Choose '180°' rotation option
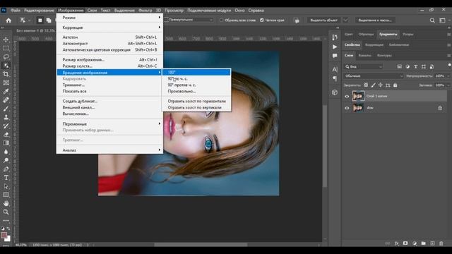Screen dimensions: 452x254 196,72
